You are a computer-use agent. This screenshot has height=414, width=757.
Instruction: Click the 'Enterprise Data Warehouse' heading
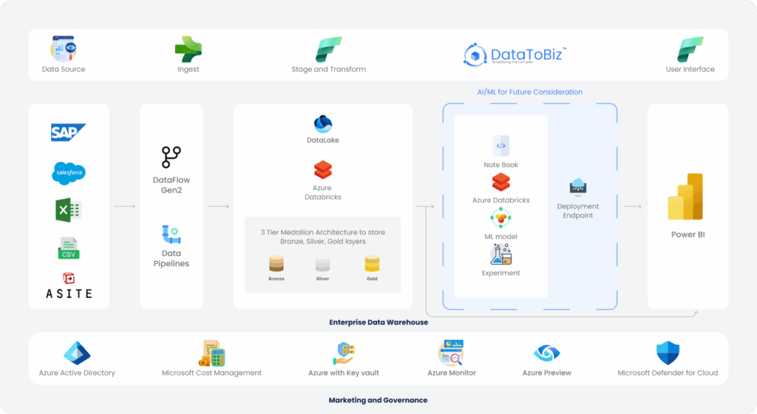(x=378, y=322)
